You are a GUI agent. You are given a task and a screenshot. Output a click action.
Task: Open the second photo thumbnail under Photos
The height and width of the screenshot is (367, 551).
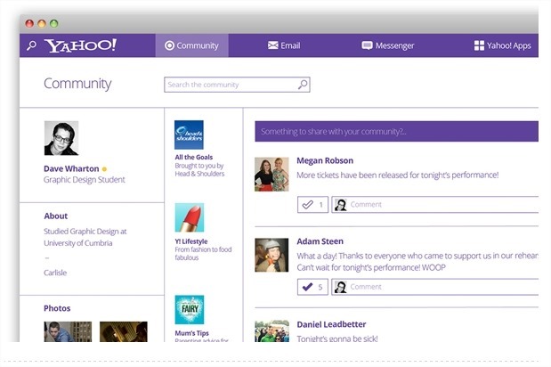tap(124, 331)
